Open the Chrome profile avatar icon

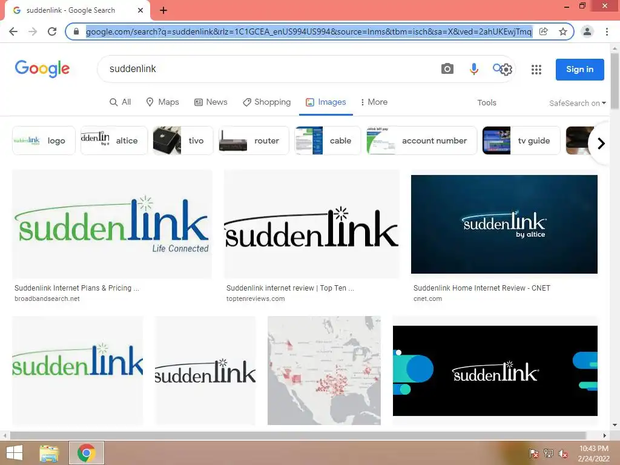tap(587, 31)
